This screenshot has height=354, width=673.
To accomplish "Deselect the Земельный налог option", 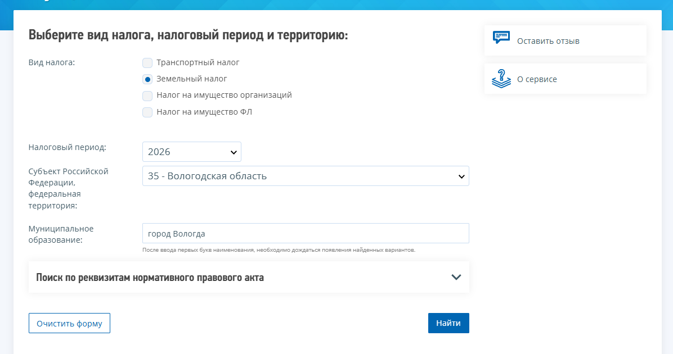I will pyautogui.click(x=147, y=79).
